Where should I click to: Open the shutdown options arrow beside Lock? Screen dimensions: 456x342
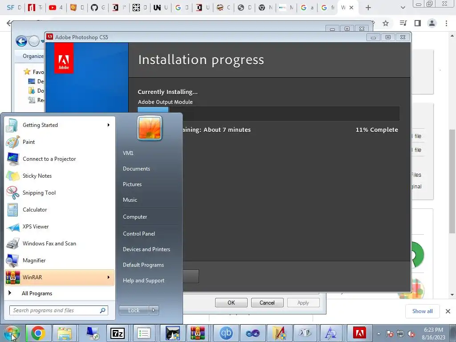(x=154, y=310)
